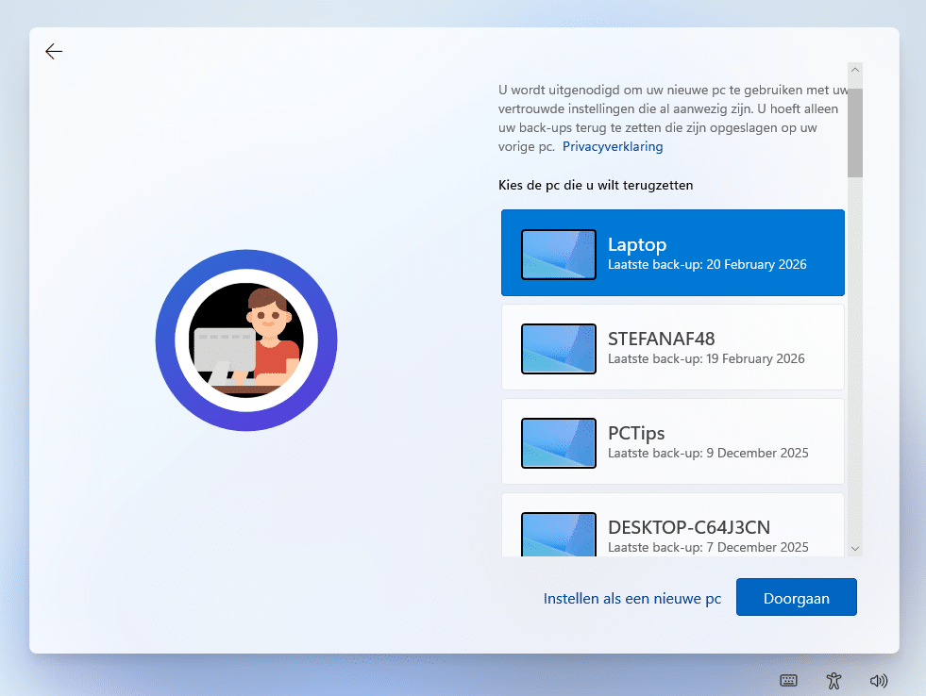Click the PC icon next to PCTips
Image resolution: width=926 pixels, height=696 pixels.
[x=558, y=442]
